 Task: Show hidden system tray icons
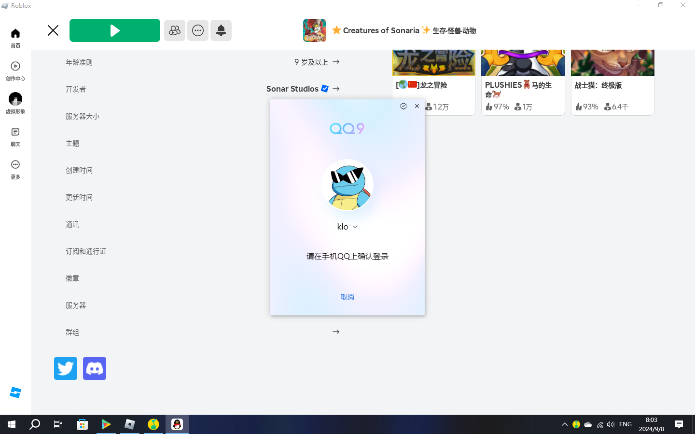click(564, 424)
